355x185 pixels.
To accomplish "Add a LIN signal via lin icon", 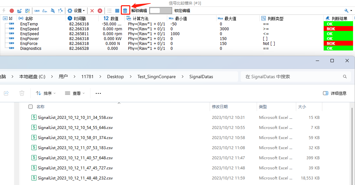I will click(45, 11).
